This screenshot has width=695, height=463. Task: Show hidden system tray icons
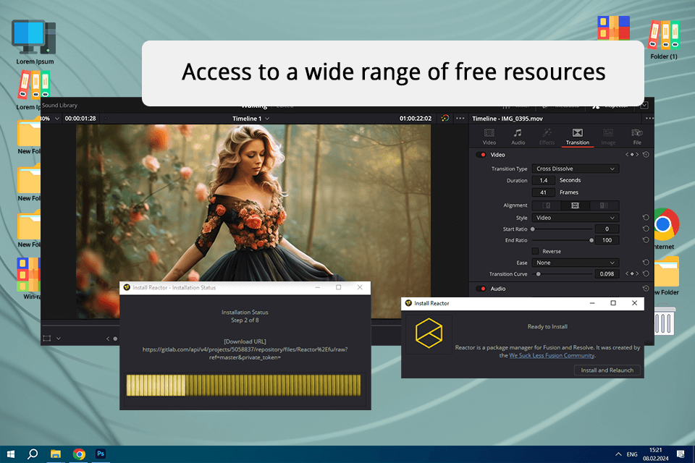(618, 454)
